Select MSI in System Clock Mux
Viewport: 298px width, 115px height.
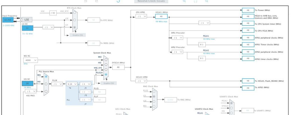106,60
